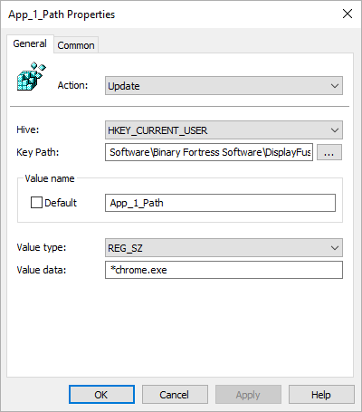Viewport: 362px width, 412px height.
Task: Click the Value data: label
Action: click(x=42, y=270)
